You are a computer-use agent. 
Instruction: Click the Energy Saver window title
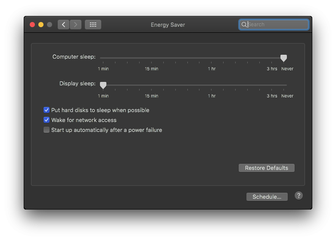tap(168, 25)
